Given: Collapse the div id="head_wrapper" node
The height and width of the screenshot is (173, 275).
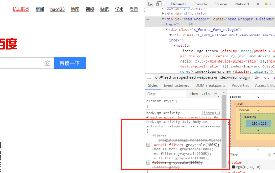Looking at the screenshot, I should tap(163, 19).
